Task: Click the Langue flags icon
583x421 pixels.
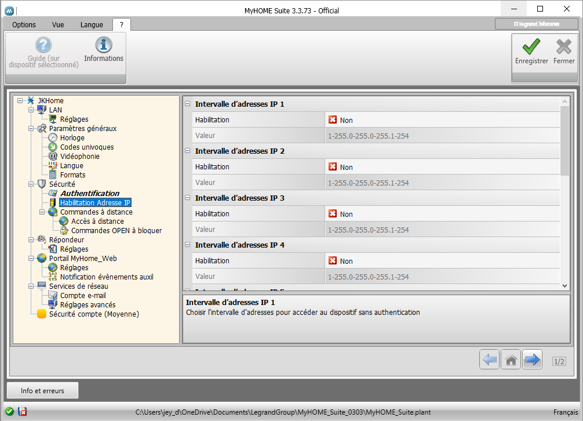Action: 53,165
